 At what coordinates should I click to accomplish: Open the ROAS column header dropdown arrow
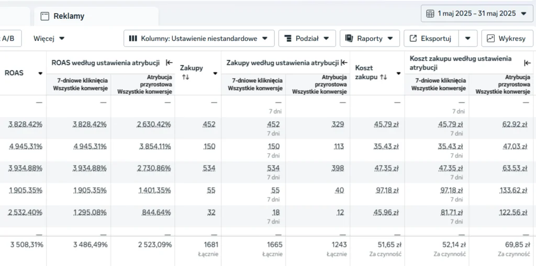pos(40,73)
